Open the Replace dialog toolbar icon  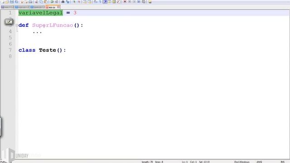pyautogui.click(x=68, y=2)
